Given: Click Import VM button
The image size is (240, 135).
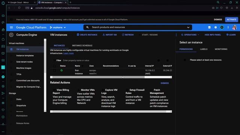Looking at the screenshot, I should click(x=109, y=35).
